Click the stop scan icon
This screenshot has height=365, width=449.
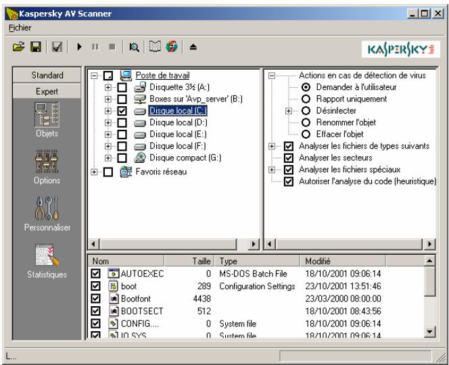[112, 47]
